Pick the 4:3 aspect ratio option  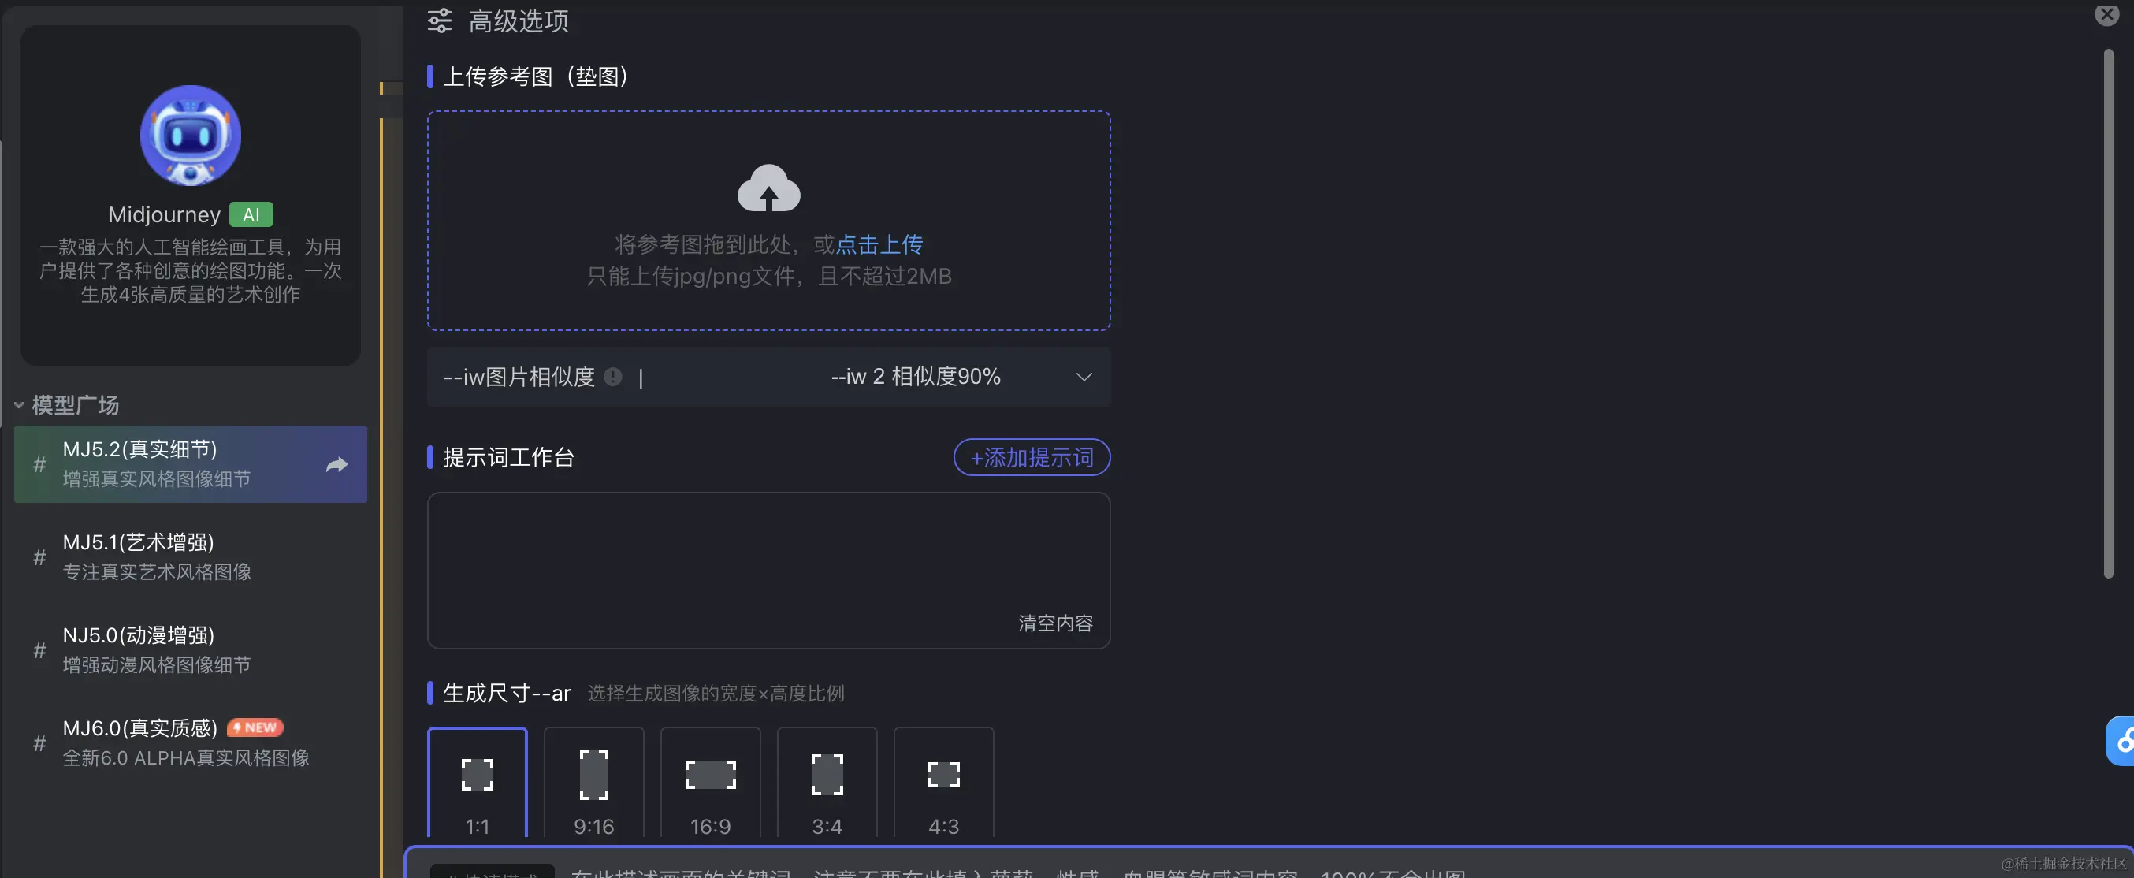click(942, 783)
